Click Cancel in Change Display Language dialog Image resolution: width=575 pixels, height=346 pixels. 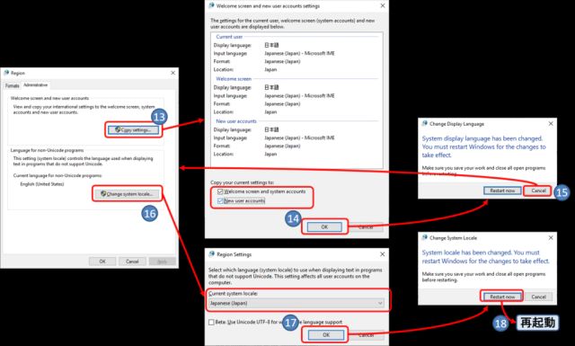pyautogui.click(x=538, y=191)
